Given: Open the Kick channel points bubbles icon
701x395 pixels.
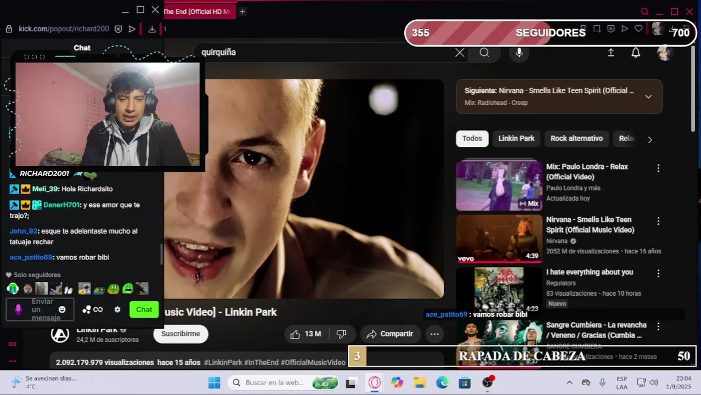Looking at the screenshot, I should pyautogui.click(x=87, y=309).
